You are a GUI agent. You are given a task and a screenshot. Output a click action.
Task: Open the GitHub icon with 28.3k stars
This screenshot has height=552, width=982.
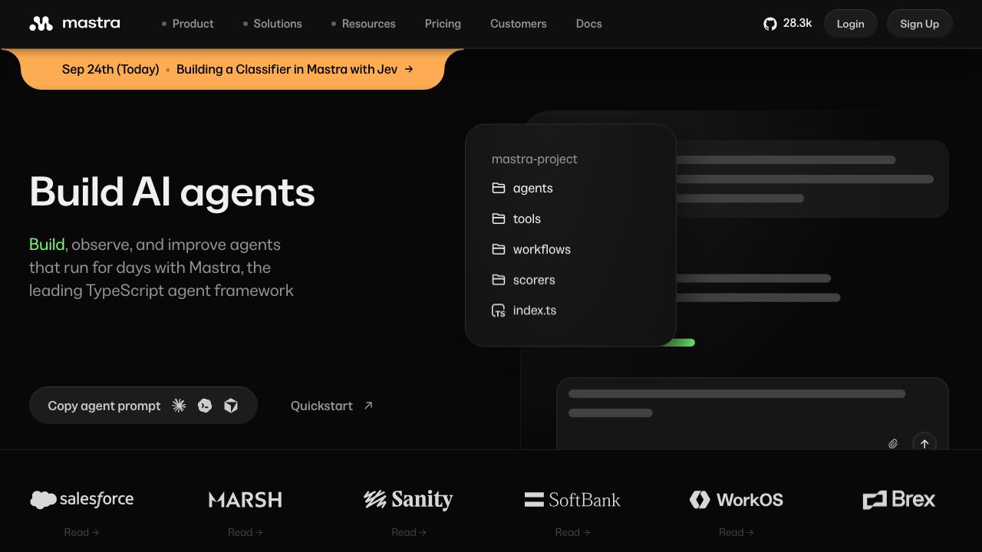point(770,24)
